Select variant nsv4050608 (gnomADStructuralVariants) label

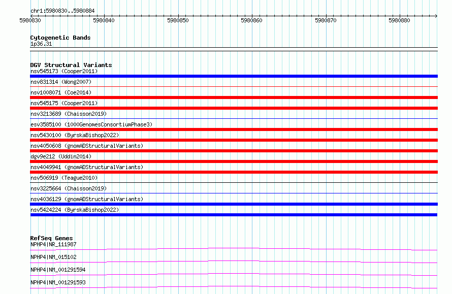[x=87, y=146]
